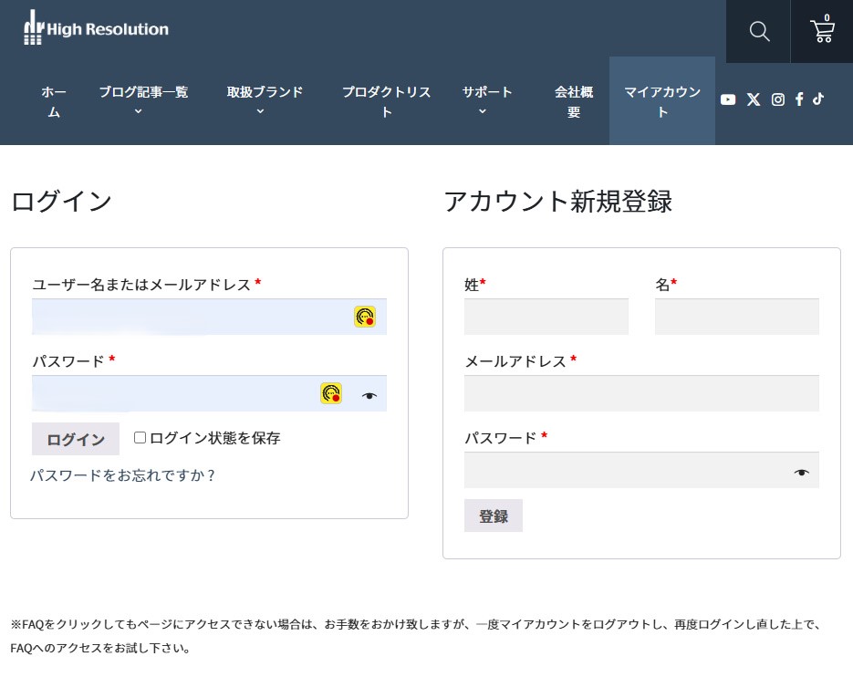The height and width of the screenshot is (698, 853).
Task: Open the Instagram social icon
Action: click(x=778, y=99)
